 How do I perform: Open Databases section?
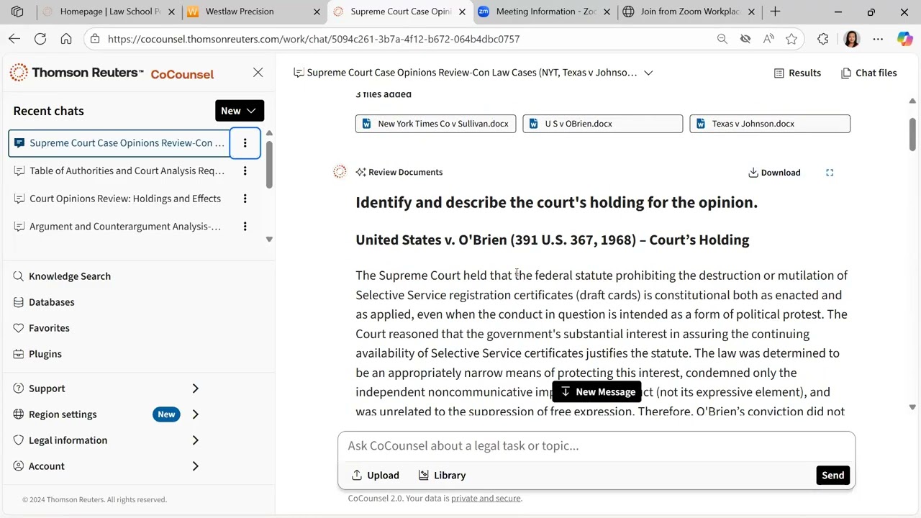tap(44, 302)
